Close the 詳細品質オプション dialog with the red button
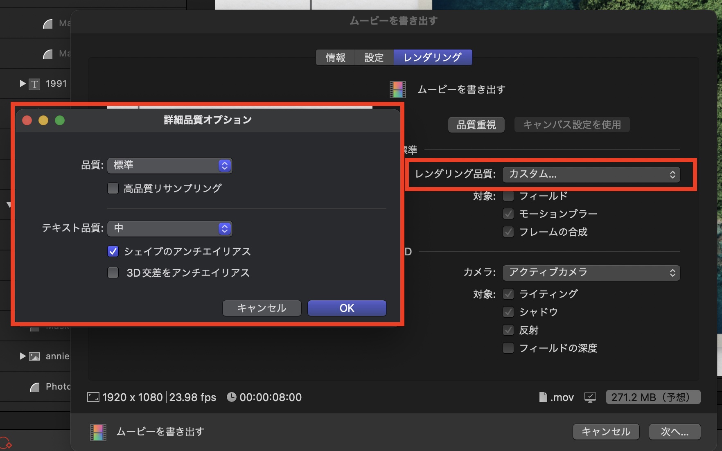 coord(27,120)
